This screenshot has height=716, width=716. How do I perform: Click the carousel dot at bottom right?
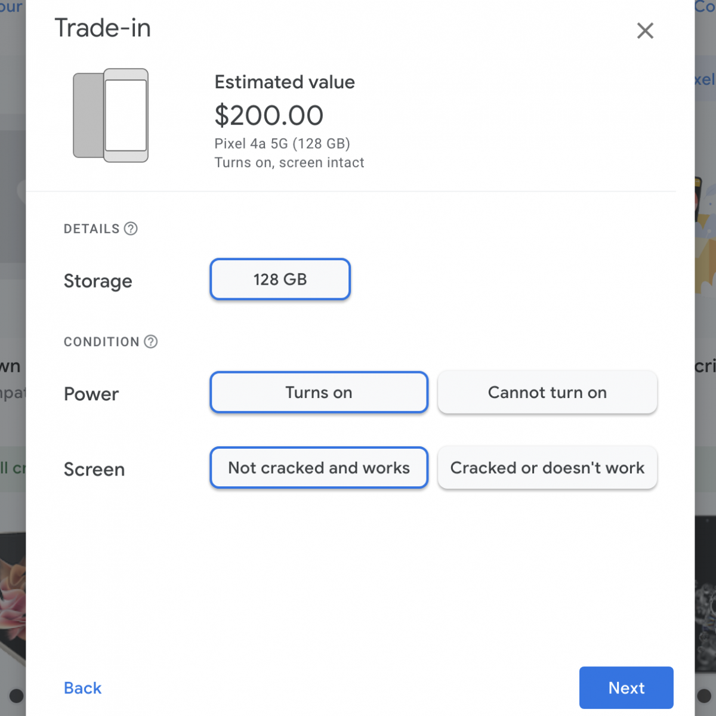pyautogui.click(x=705, y=696)
